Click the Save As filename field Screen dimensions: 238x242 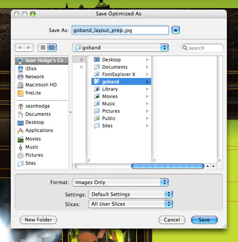tap(120, 30)
